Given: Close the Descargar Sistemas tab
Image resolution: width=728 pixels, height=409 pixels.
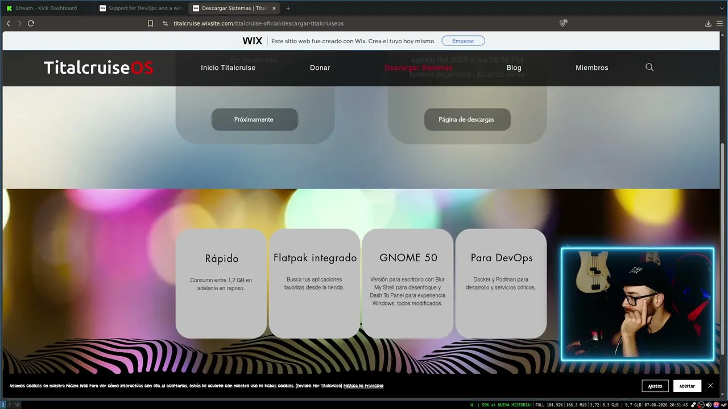Looking at the screenshot, I should point(274,8).
